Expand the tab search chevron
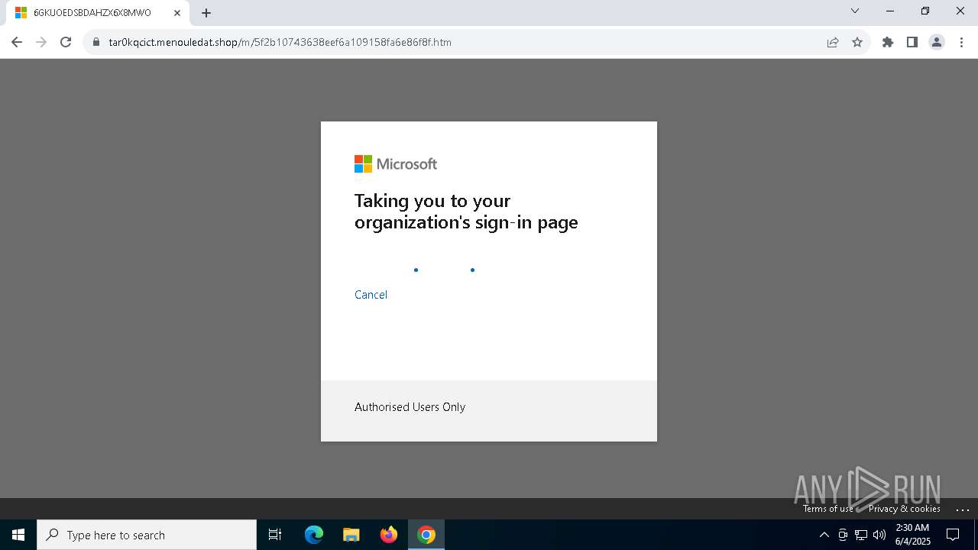 pyautogui.click(x=855, y=11)
